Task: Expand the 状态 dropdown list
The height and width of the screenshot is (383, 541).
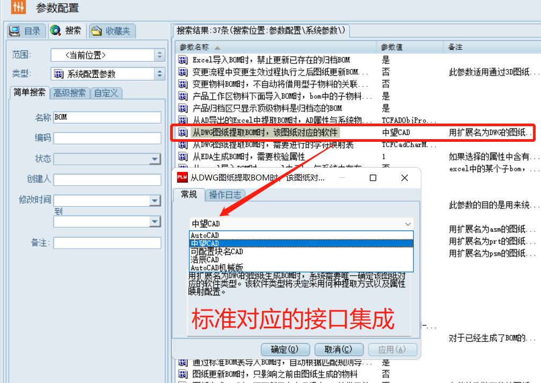Action: point(155,159)
